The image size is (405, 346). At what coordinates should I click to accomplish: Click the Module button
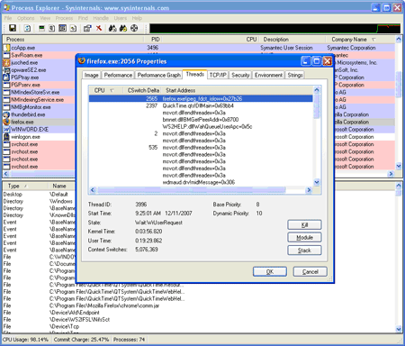(304, 238)
